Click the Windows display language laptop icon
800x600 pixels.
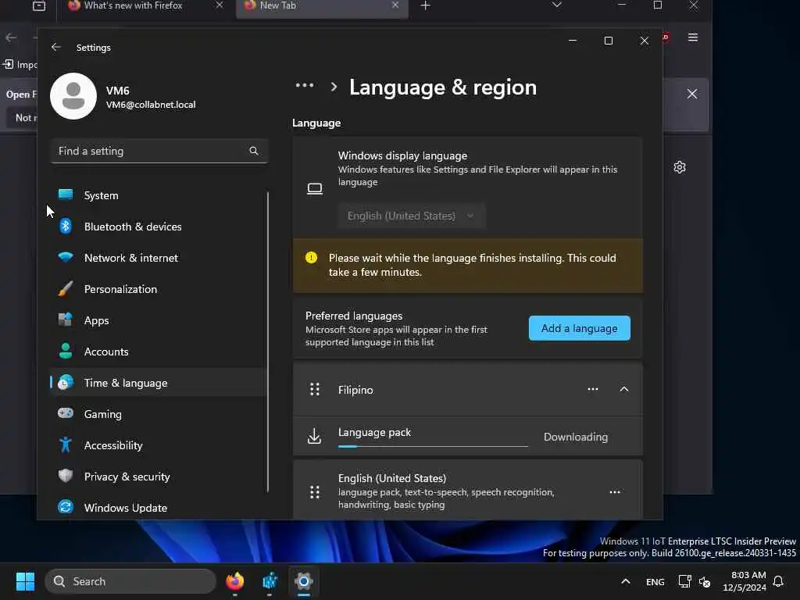tap(315, 189)
